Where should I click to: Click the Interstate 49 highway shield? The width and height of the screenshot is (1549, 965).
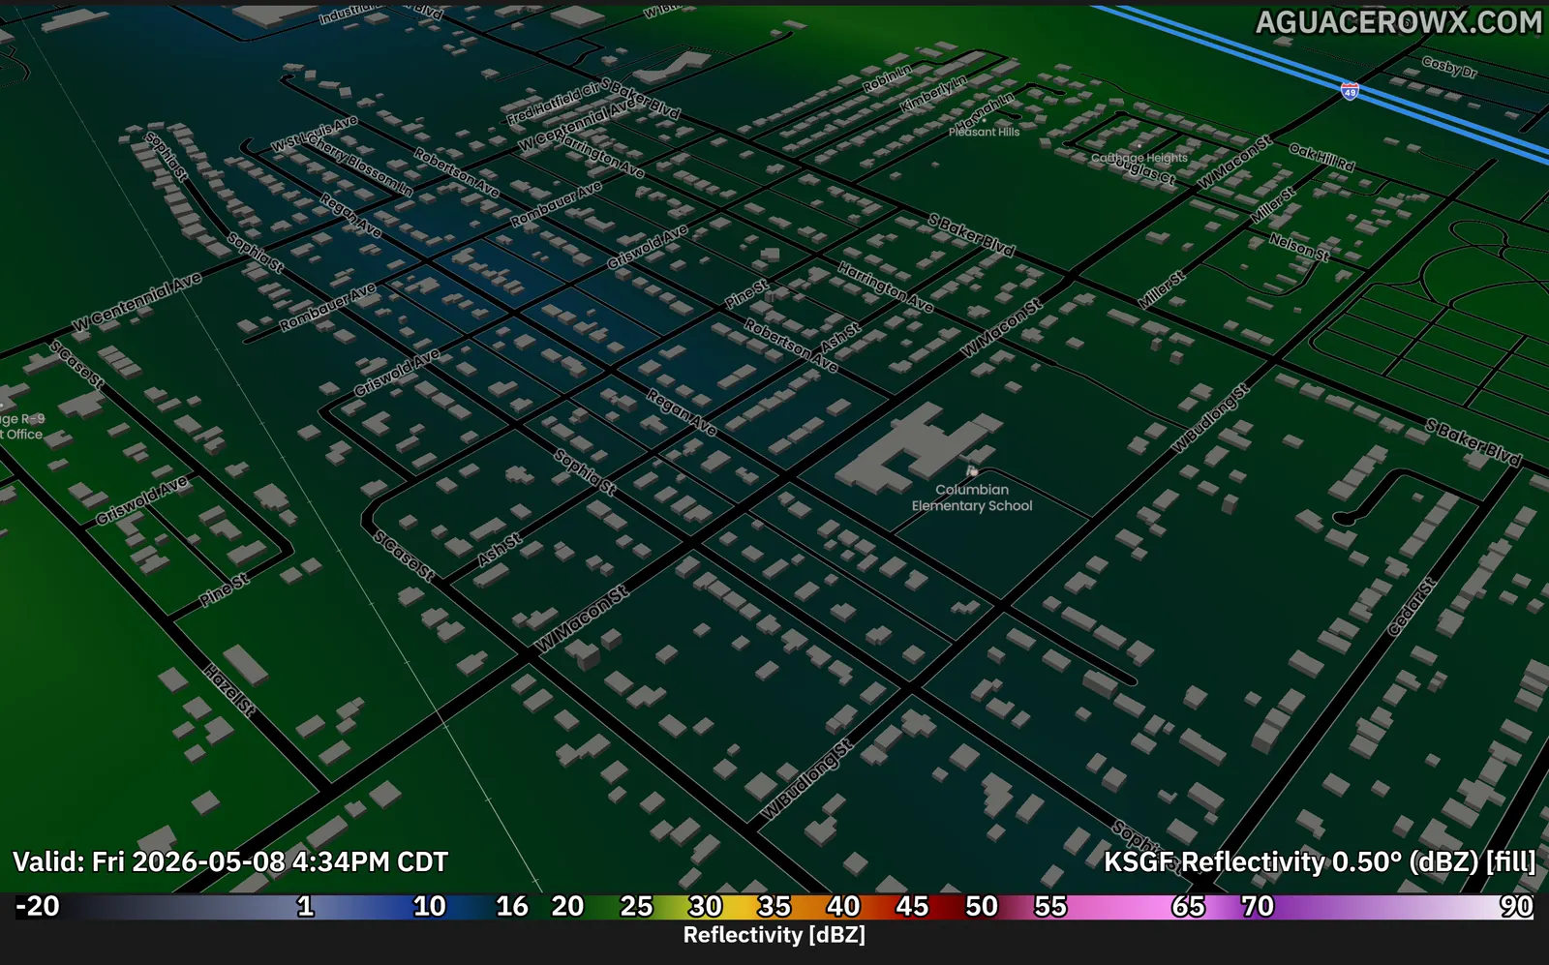1350,92
